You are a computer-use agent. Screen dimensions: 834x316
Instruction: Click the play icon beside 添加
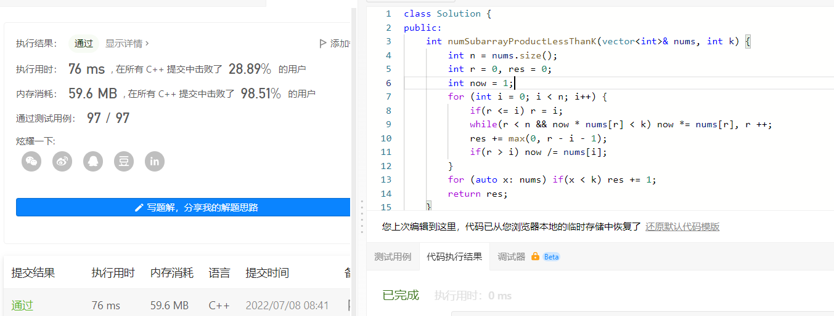[322, 44]
